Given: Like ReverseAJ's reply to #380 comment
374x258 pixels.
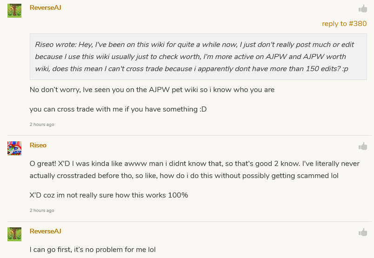Looking at the screenshot, I should pyautogui.click(x=363, y=8).
